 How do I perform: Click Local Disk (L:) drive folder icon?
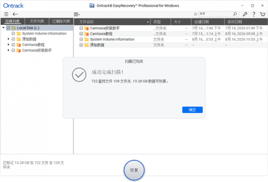click(14, 28)
